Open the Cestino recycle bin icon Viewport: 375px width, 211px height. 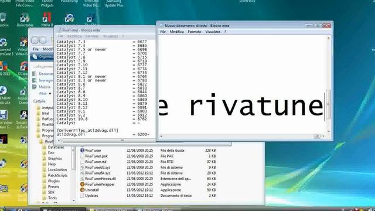tap(4, 19)
